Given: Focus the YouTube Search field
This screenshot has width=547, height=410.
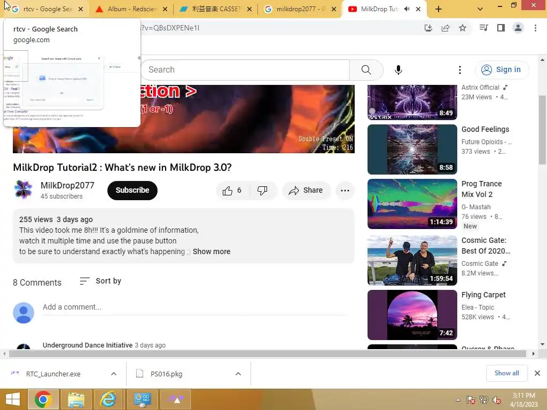Looking at the screenshot, I should point(245,70).
